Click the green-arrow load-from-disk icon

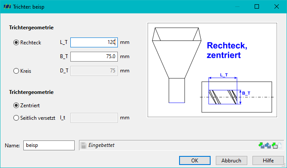pyautogui.click(x=262, y=146)
